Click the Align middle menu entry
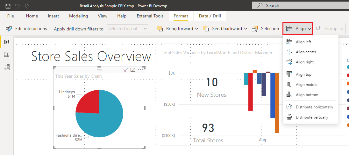 (306, 85)
